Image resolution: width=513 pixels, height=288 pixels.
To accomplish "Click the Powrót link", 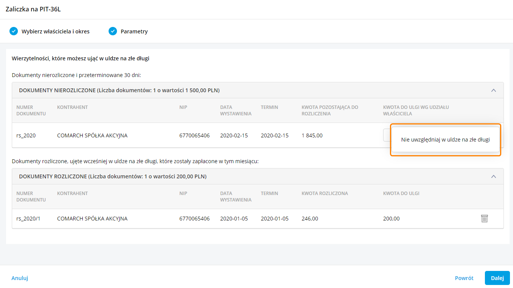I will [x=464, y=278].
